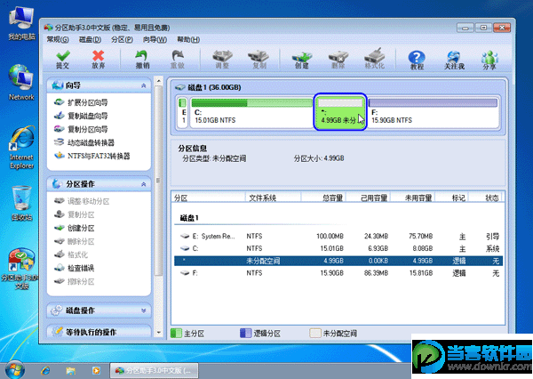Click the 主分区 green legend swatch
Viewport: 533px width, 379px height.
point(176,333)
